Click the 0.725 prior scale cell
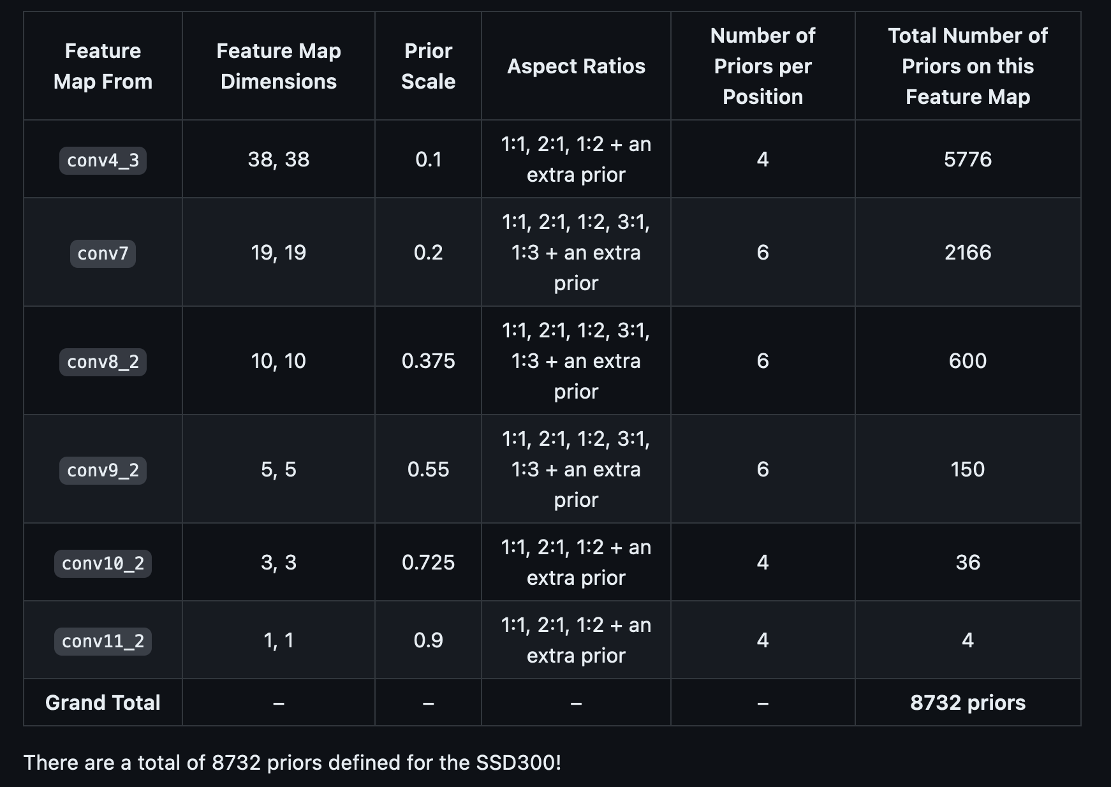 [x=428, y=563]
